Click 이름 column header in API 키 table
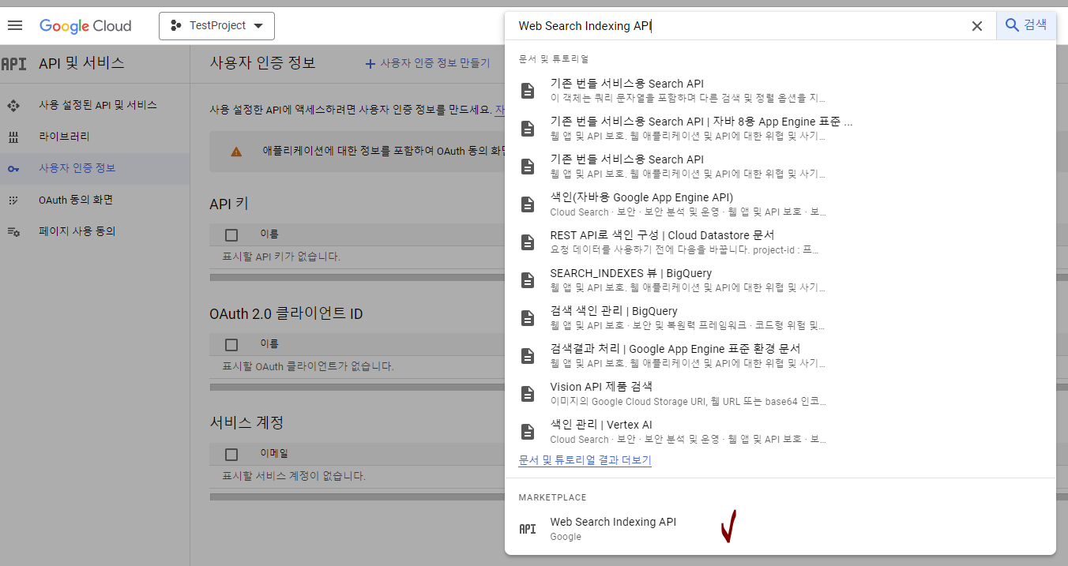This screenshot has height=566, width=1068. (x=269, y=234)
